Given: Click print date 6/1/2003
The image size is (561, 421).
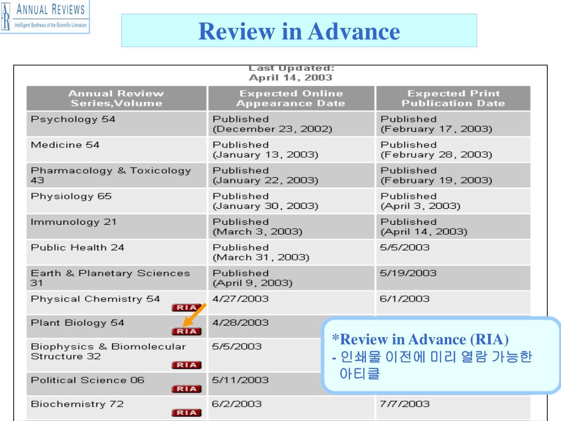Looking at the screenshot, I should [404, 299].
